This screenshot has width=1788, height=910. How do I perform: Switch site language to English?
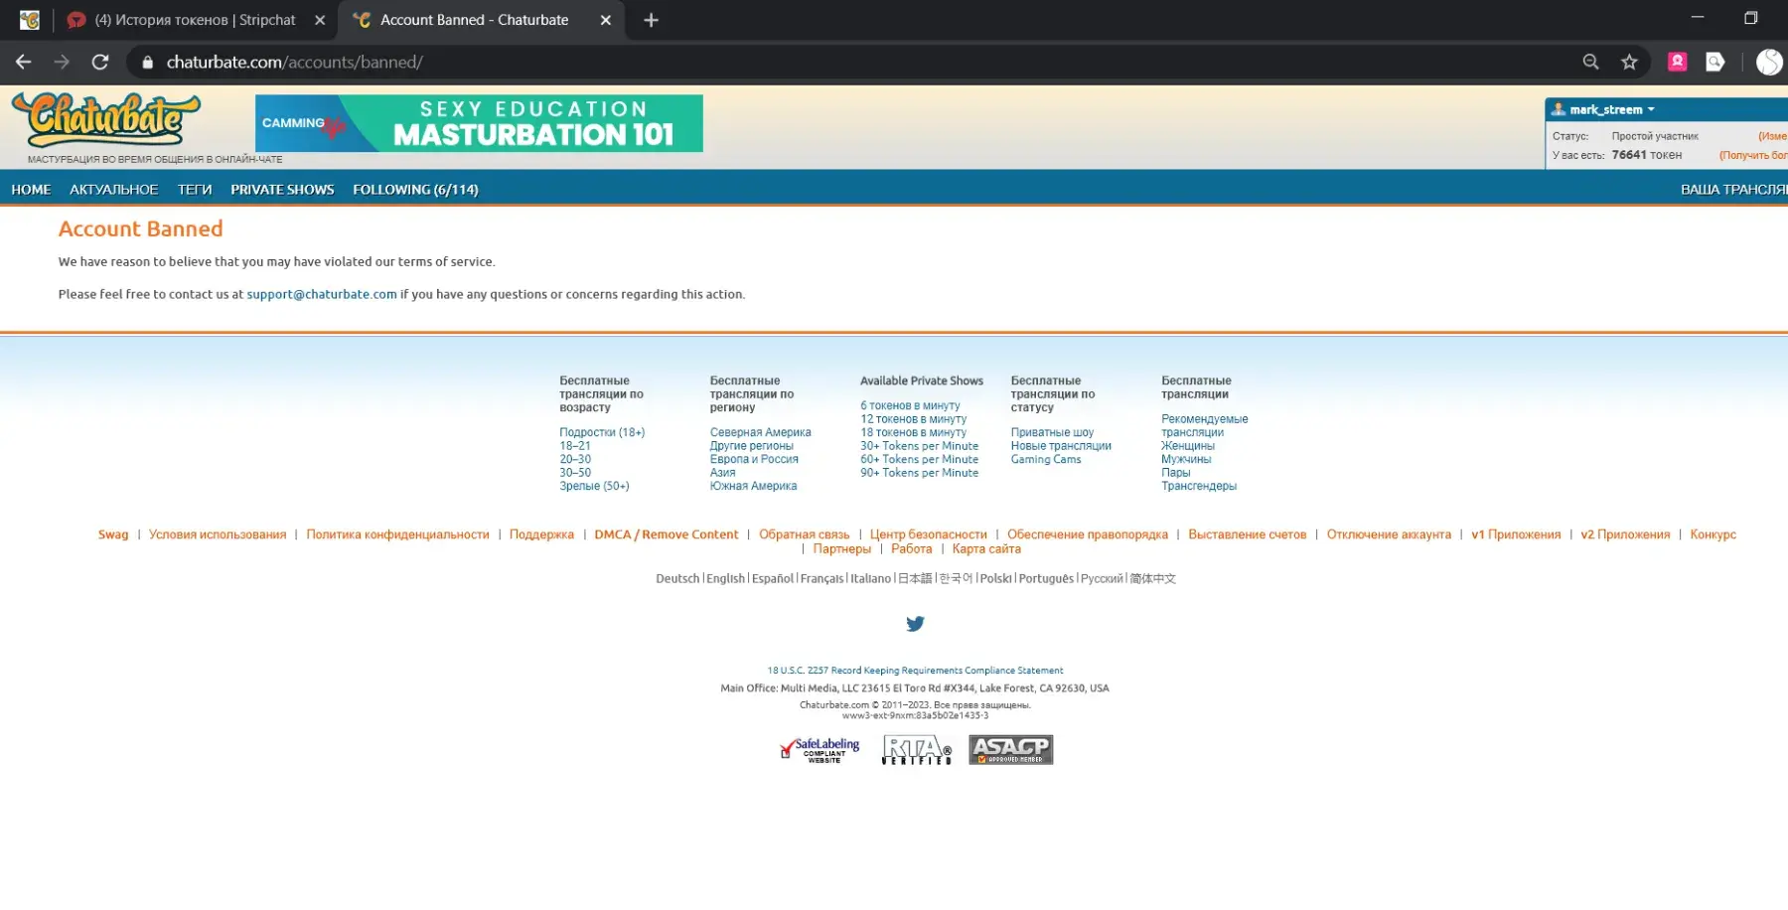click(x=725, y=579)
